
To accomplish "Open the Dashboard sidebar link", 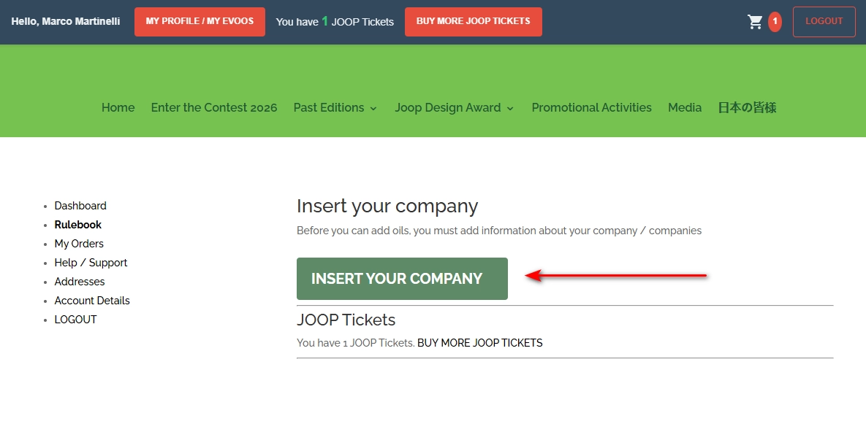I will point(80,206).
